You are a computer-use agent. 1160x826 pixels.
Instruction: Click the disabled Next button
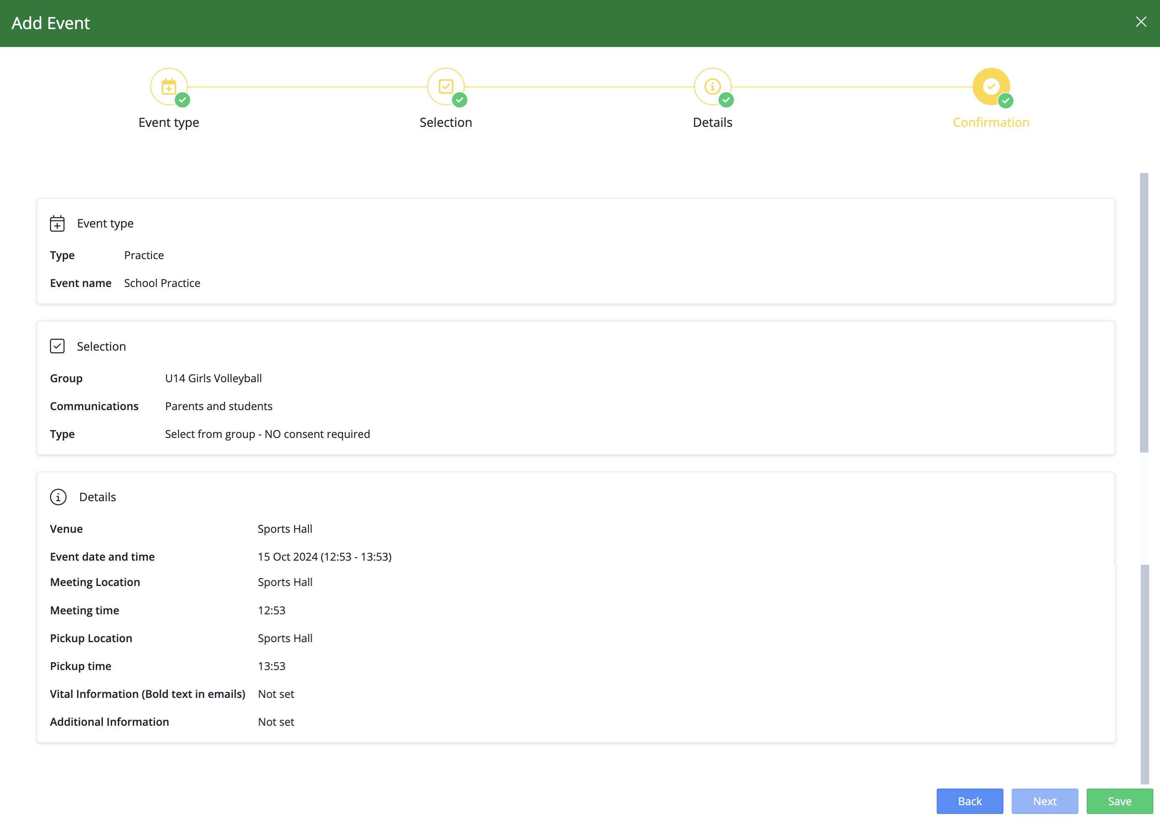tap(1044, 801)
